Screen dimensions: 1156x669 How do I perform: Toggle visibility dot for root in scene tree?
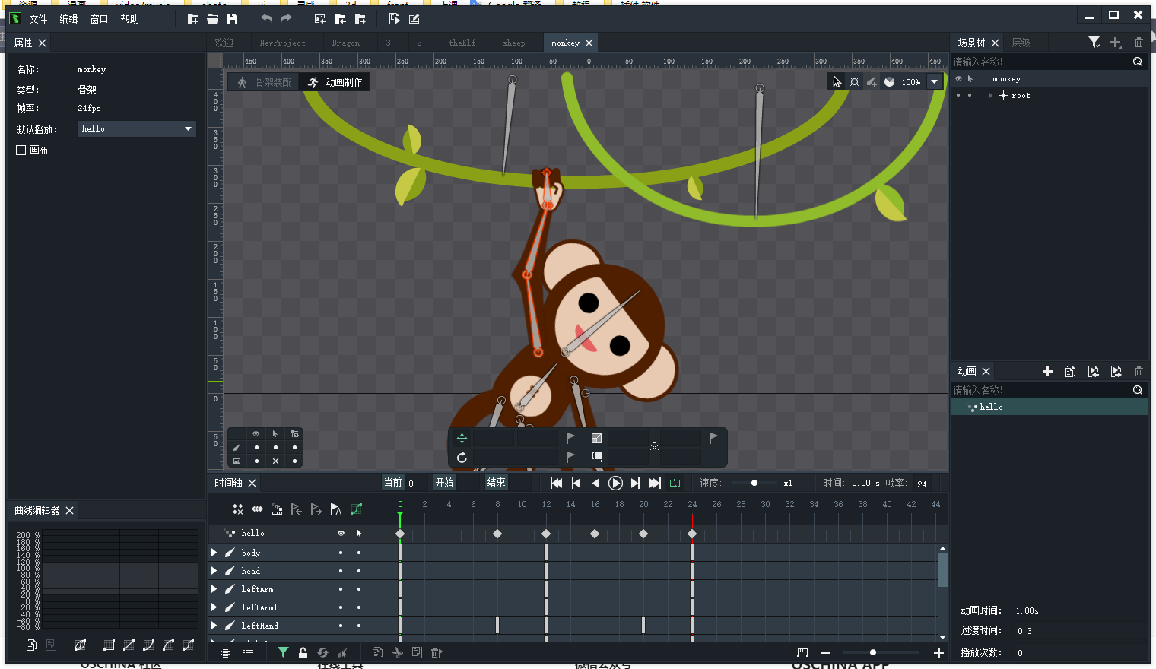point(958,95)
